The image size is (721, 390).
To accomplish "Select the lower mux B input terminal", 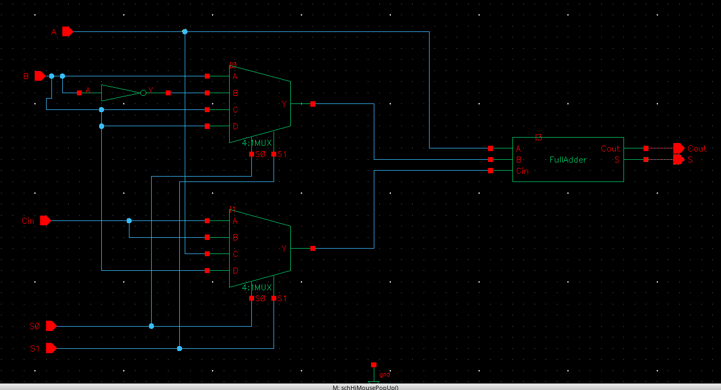I will click(x=207, y=237).
